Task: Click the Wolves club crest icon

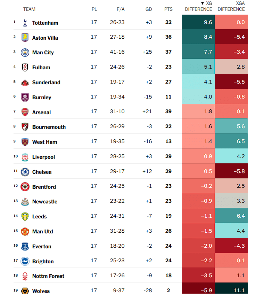Action: tap(25, 291)
